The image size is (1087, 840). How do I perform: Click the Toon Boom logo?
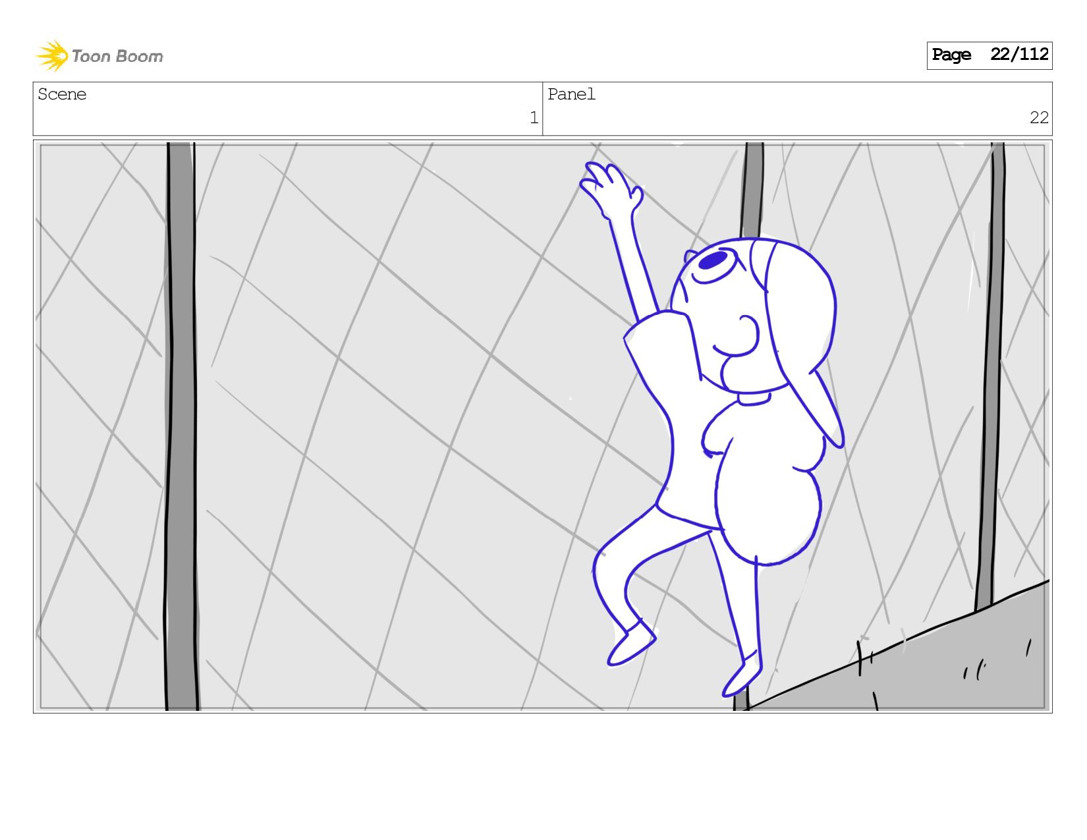click(x=99, y=56)
